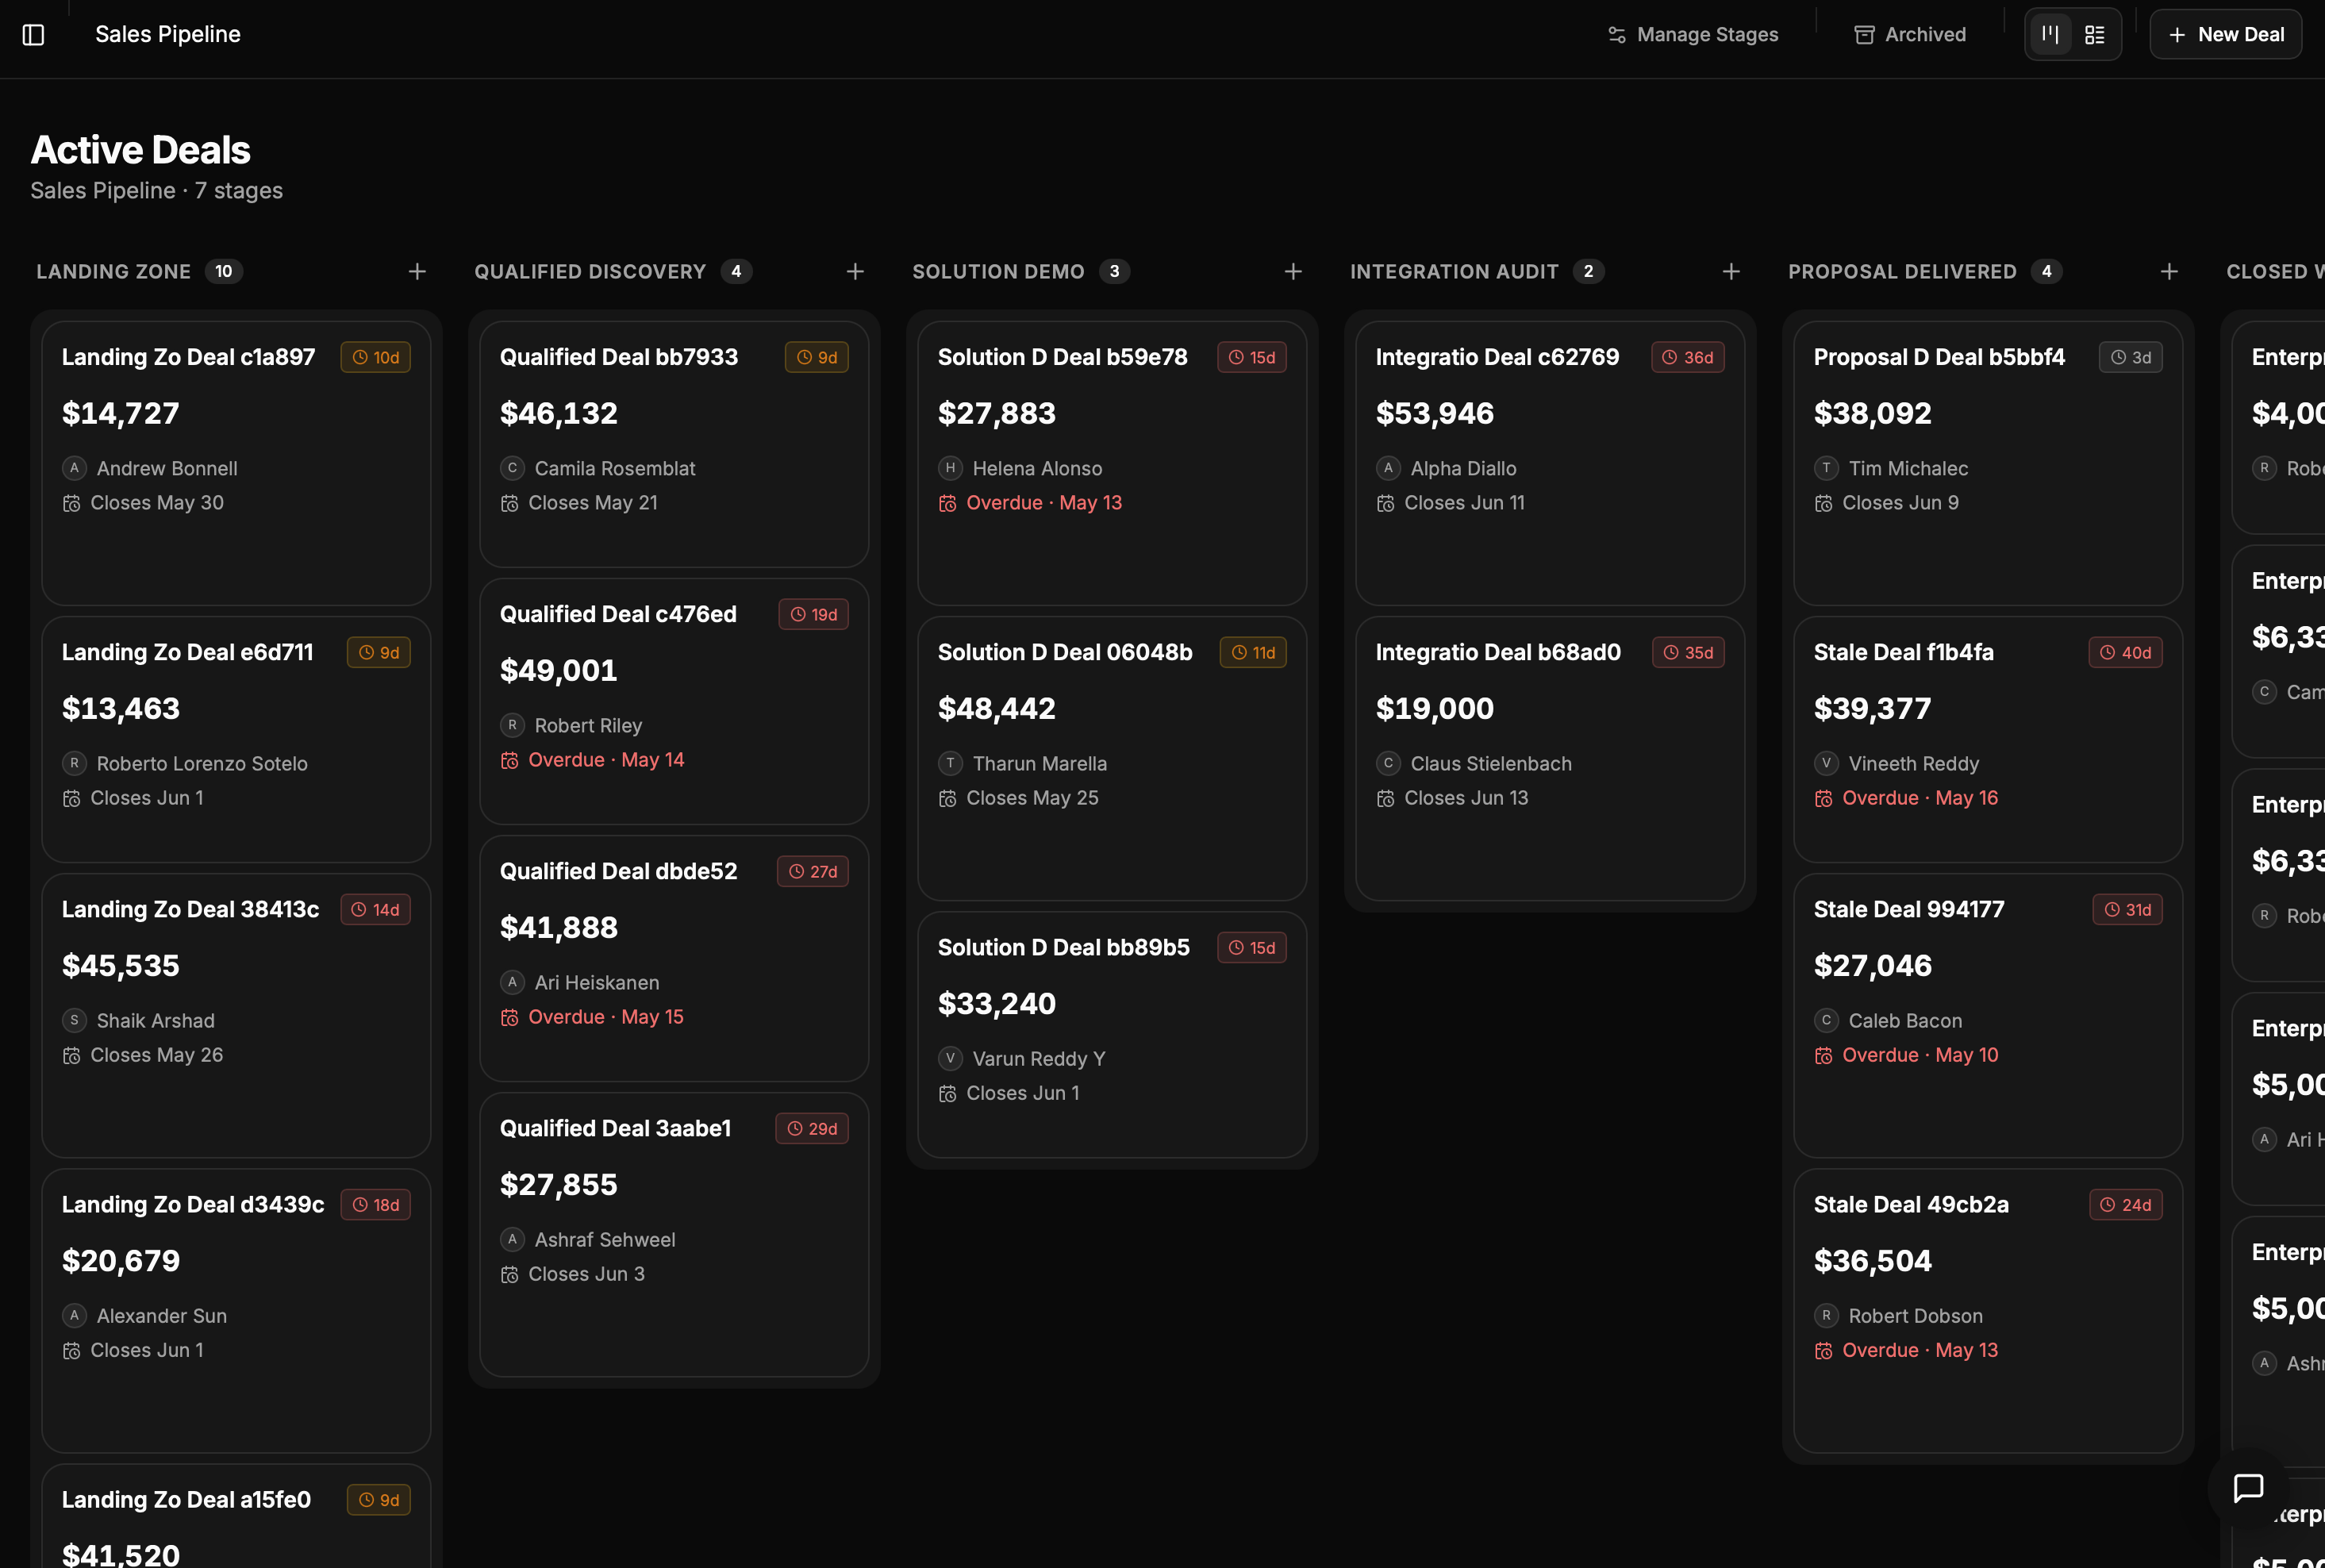Create a New Deal
2325x1568 pixels.
[2226, 35]
